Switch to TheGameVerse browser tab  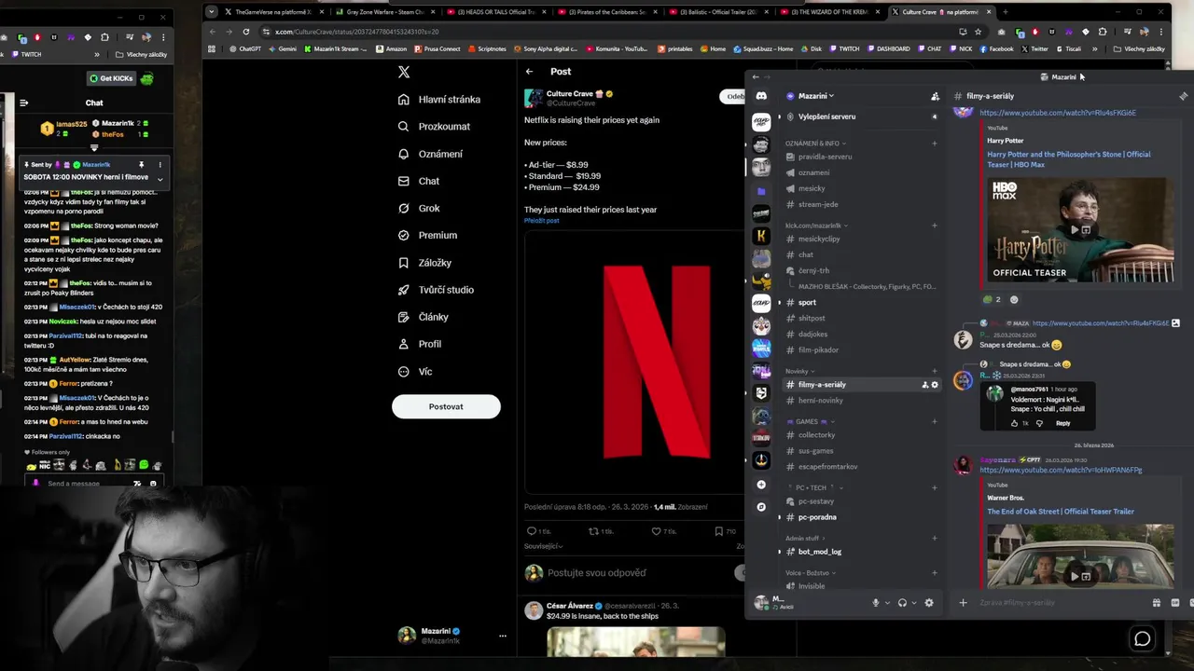point(273,12)
